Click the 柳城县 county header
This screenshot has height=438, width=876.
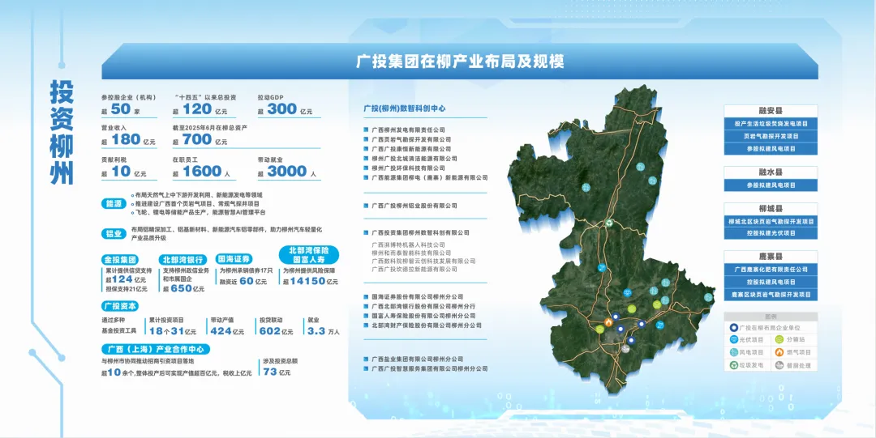tap(771, 209)
